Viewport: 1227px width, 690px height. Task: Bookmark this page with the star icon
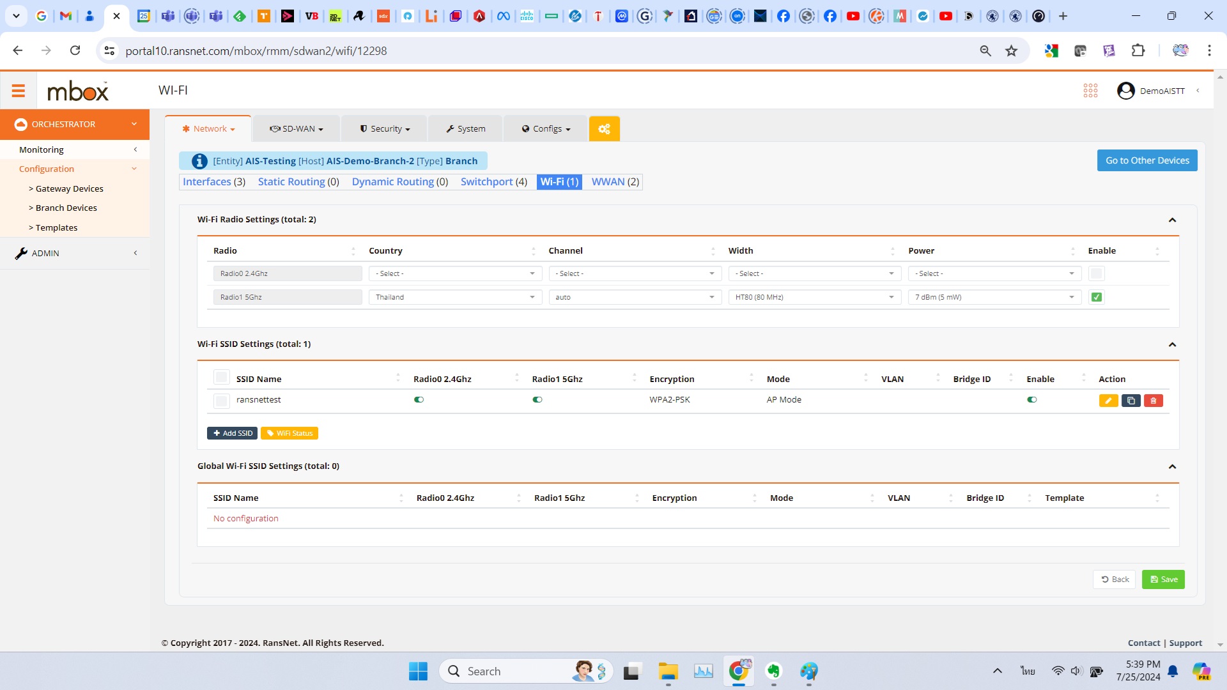click(1011, 50)
